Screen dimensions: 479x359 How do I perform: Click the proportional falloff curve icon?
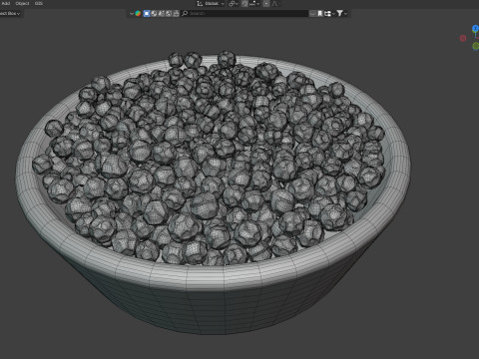(274, 4)
